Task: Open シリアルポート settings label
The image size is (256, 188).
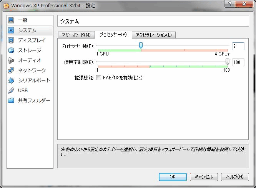Action: coord(34,81)
